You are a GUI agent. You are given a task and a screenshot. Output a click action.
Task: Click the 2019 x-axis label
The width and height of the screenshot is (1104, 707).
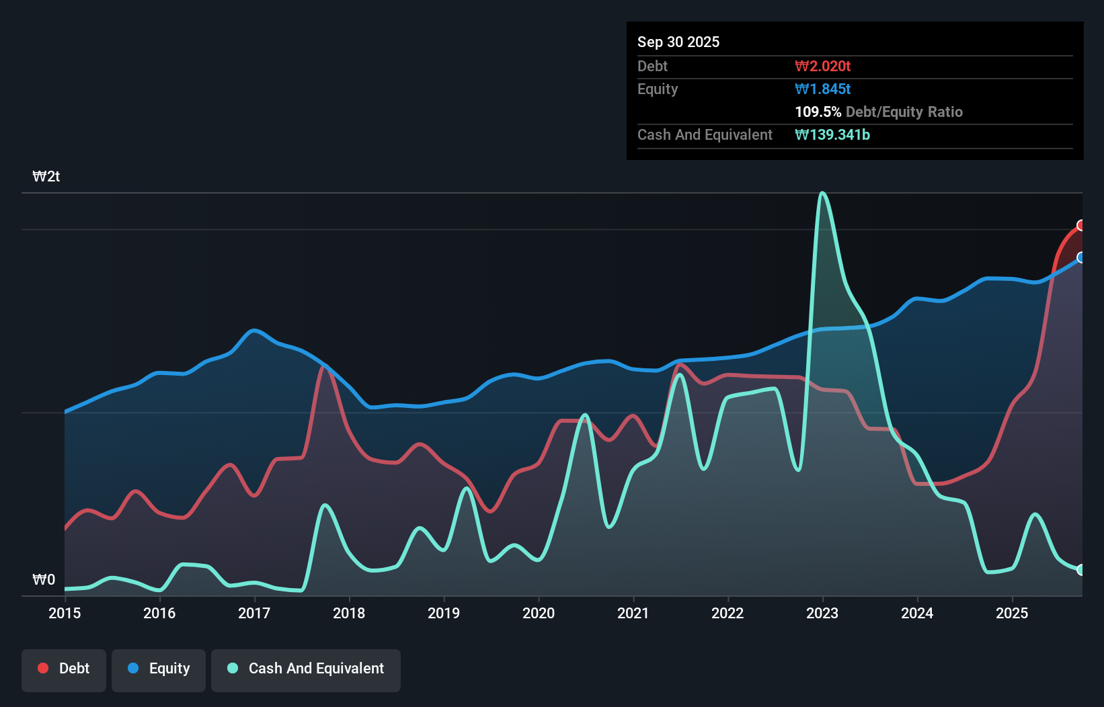point(444,613)
